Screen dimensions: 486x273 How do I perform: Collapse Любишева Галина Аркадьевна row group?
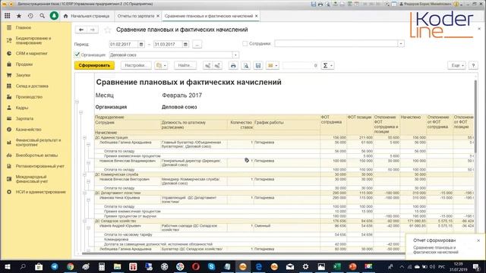coord(88,145)
